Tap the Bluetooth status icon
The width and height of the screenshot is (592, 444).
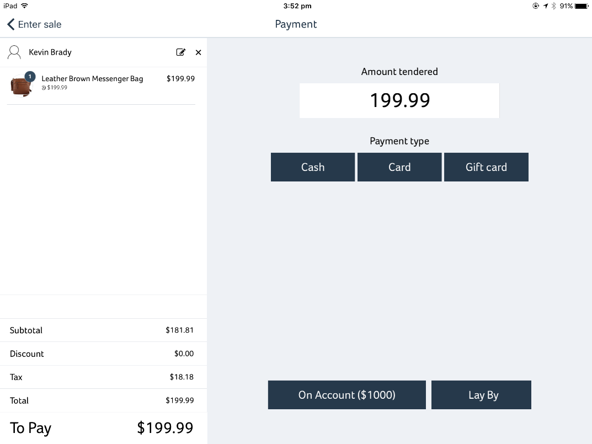553,6
